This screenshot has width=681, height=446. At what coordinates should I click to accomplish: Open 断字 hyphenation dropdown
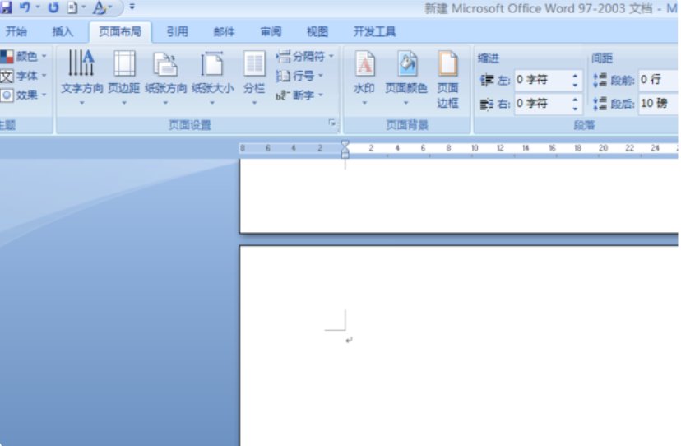[299, 95]
